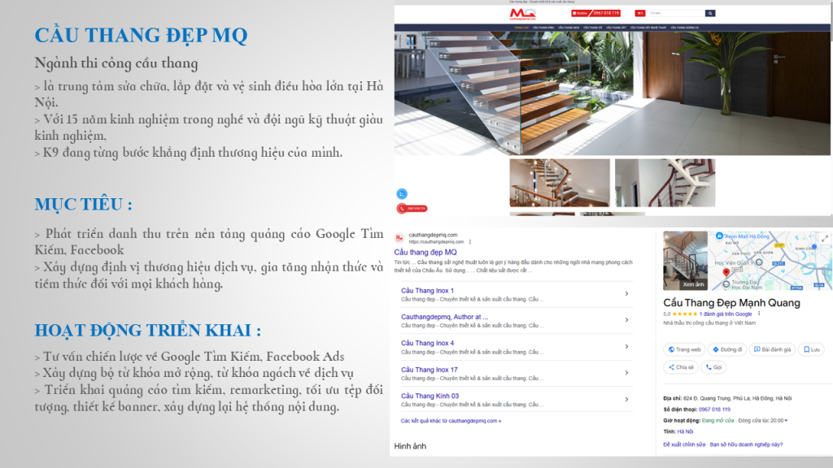Click the Gọi call button
This screenshot has width=833, height=468.
(713, 367)
